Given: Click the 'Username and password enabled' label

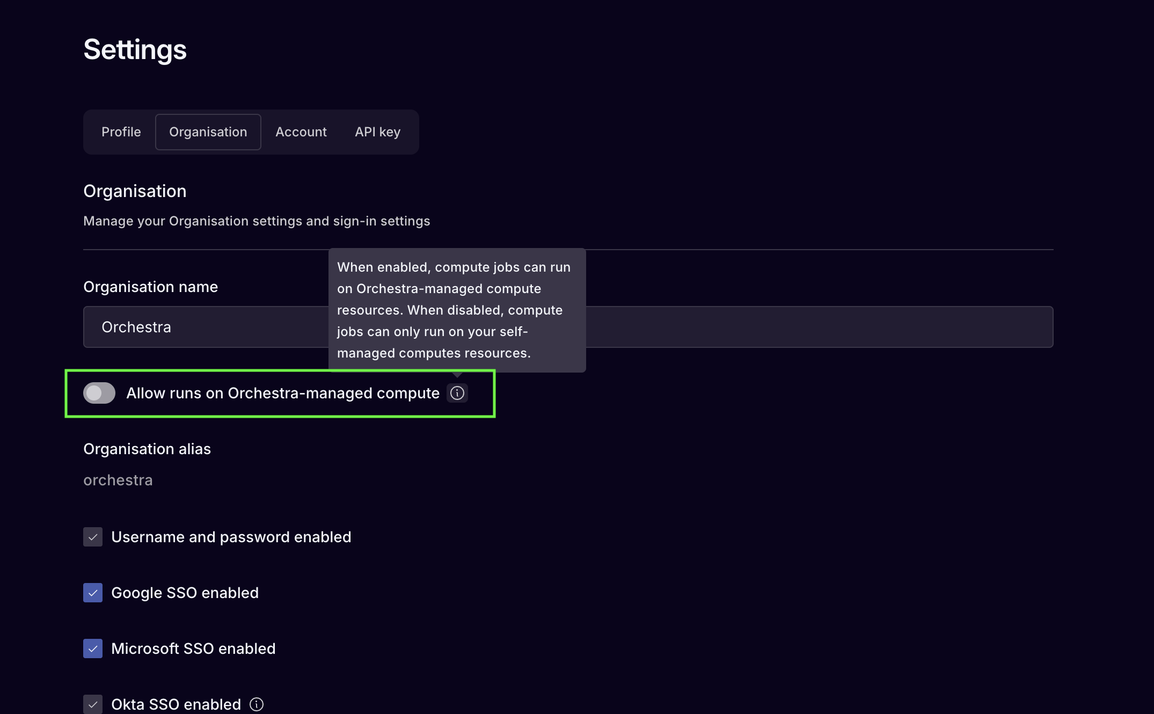Looking at the screenshot, I should 231,537.
